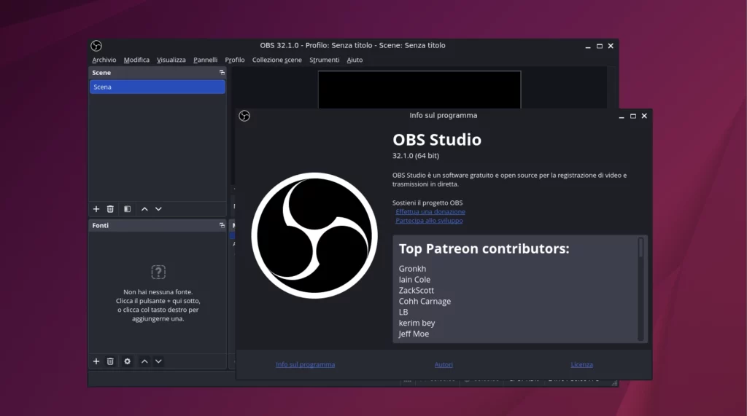Screen dimensions: 747x416
Task: Click the OBS Studio heading
Action: pos(437,139)
